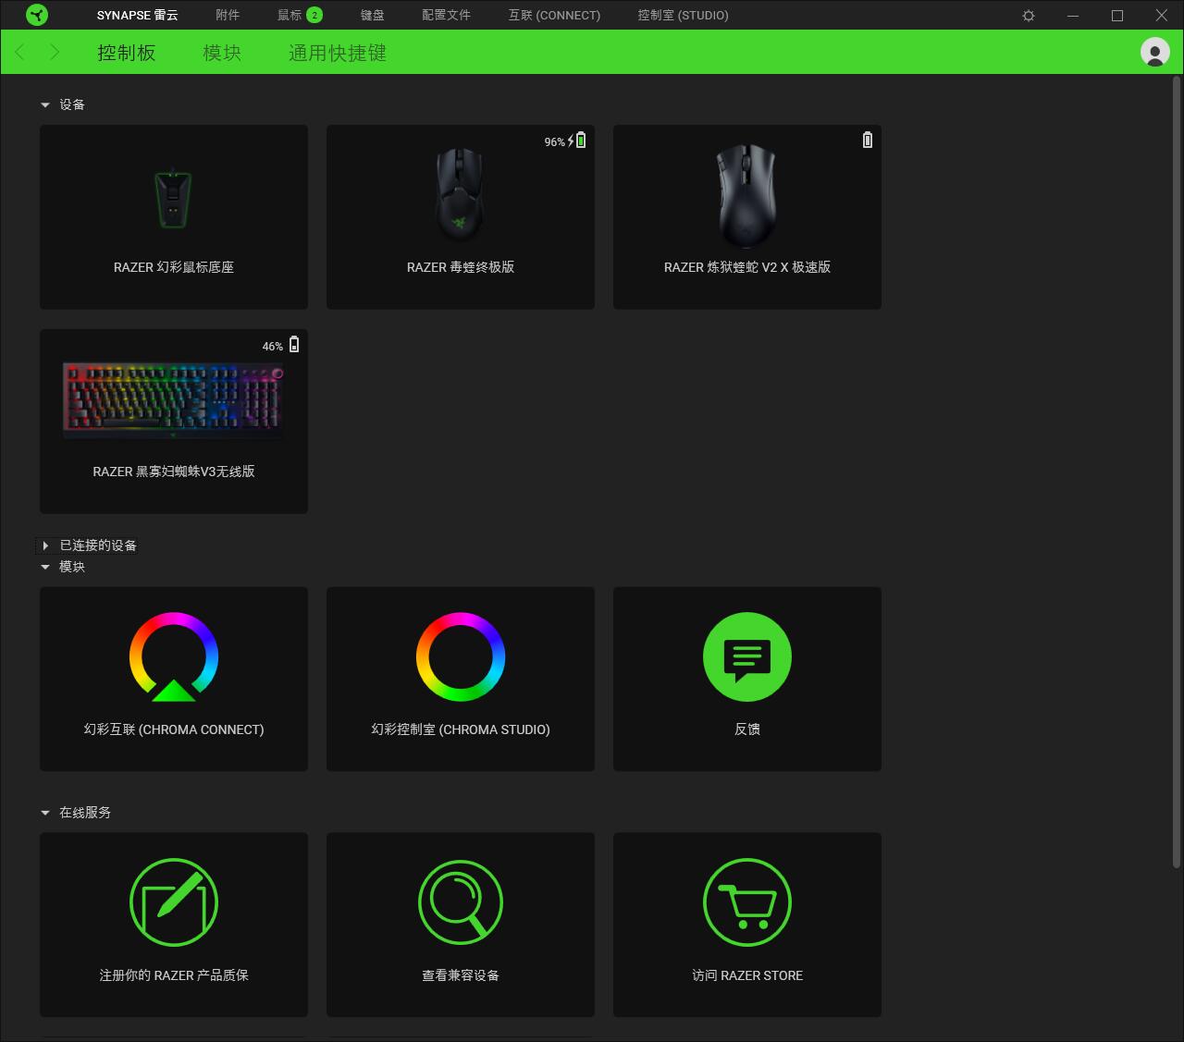This screenshot has height=1042, width=1184.
Task: Go forward with the right arrow
Action: (x=55, y=52)
